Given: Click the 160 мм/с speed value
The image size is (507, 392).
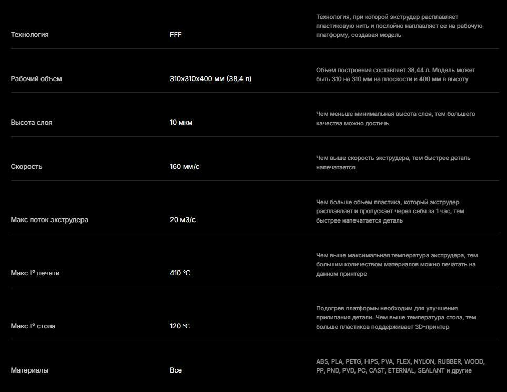Looking at the screenshot, I should 185,167.
